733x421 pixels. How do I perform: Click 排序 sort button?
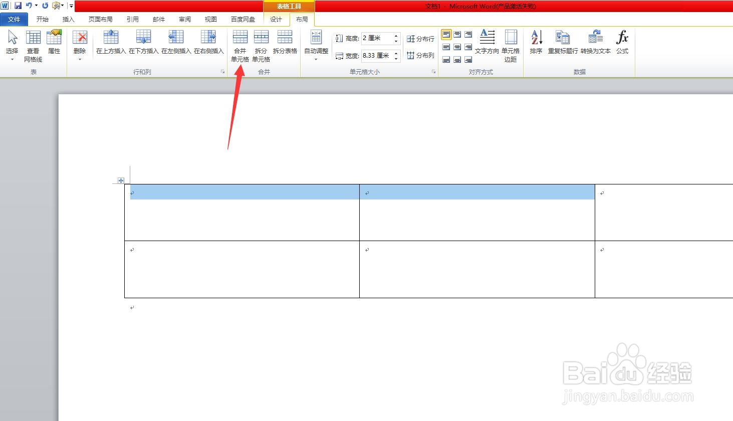[536, 42]
